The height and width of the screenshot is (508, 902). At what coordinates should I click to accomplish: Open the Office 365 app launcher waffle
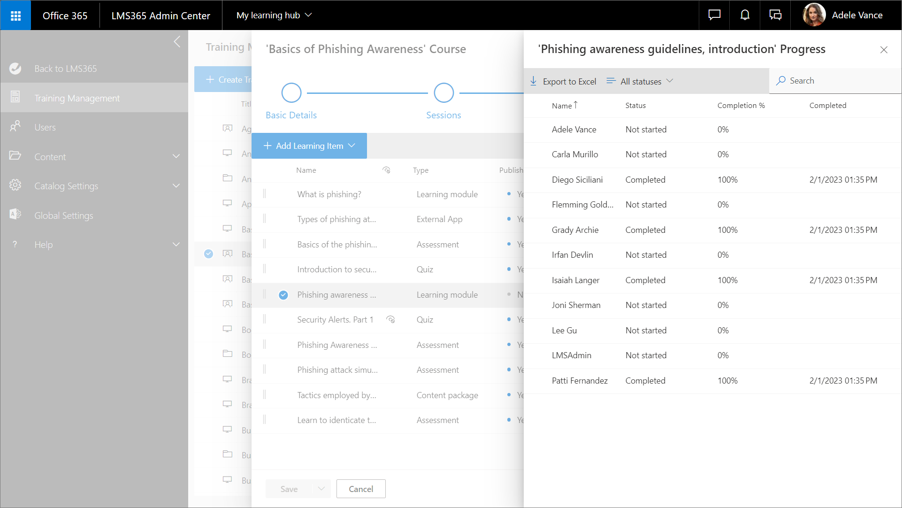click(15, 15)
